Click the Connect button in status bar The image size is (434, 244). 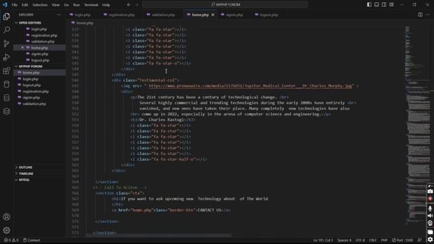pos(32,240)
